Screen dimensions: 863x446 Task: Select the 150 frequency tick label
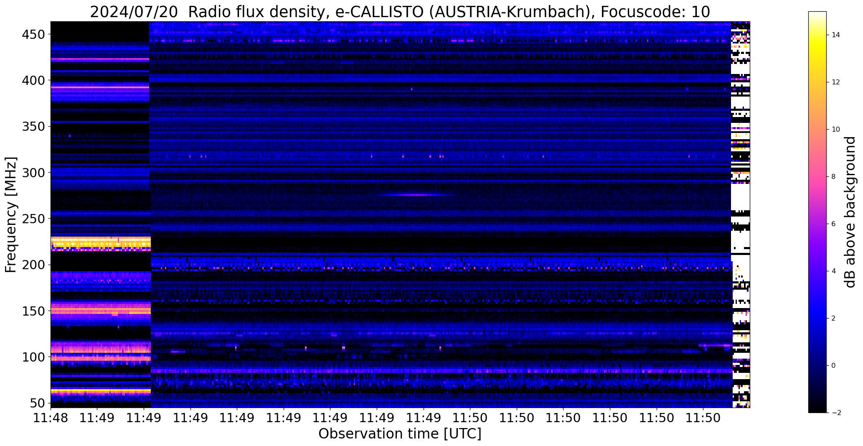click(x=34, y=311)
